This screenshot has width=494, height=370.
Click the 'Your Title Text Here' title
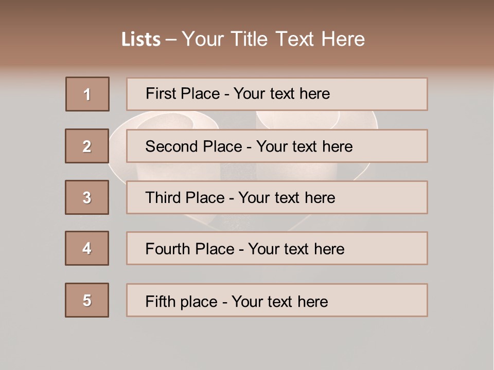[x=273, y=39]
